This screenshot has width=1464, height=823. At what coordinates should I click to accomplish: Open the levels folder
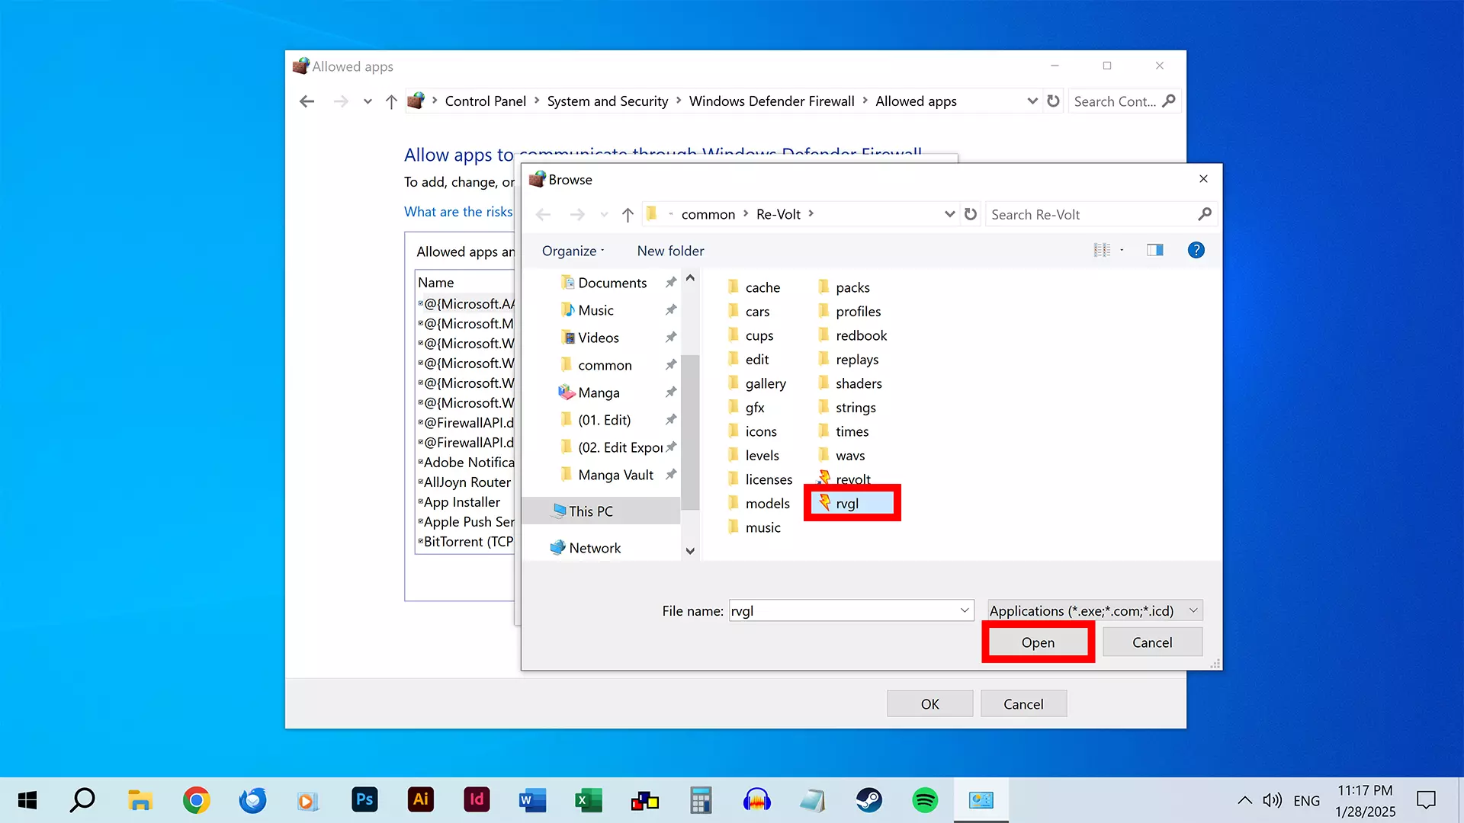click(761, 456)
